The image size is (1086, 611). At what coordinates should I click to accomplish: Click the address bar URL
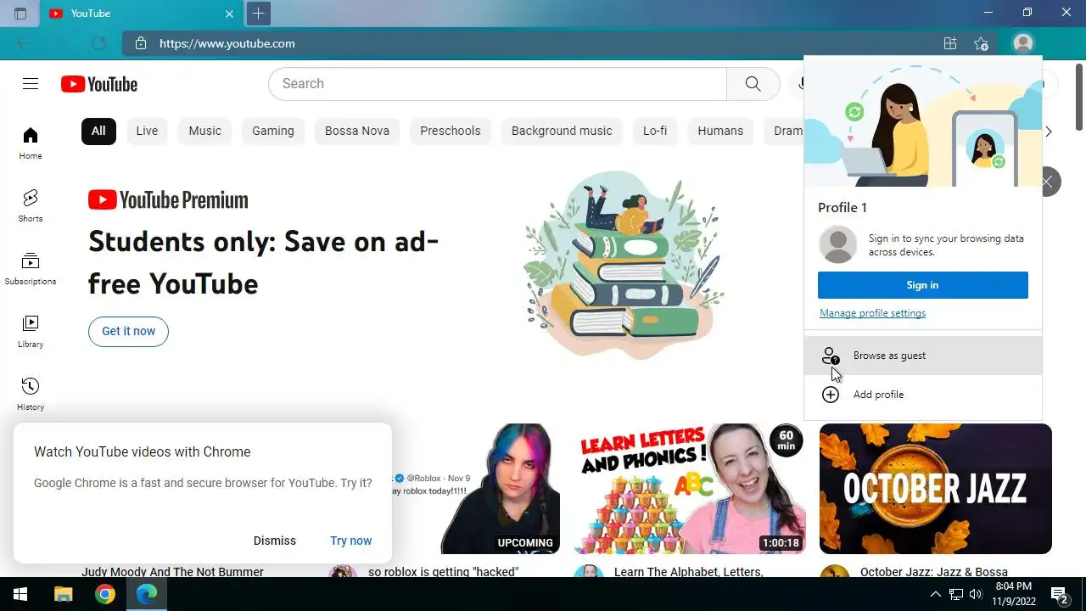click(227, 43)
